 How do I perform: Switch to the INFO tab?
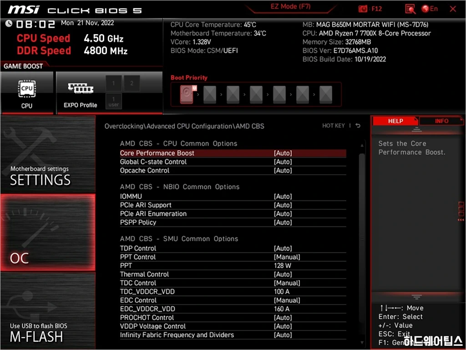coord(441,121)
